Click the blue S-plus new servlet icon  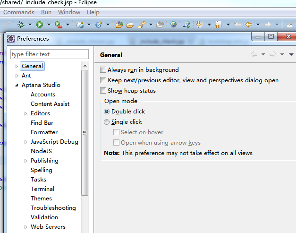[x=99, y=25]
